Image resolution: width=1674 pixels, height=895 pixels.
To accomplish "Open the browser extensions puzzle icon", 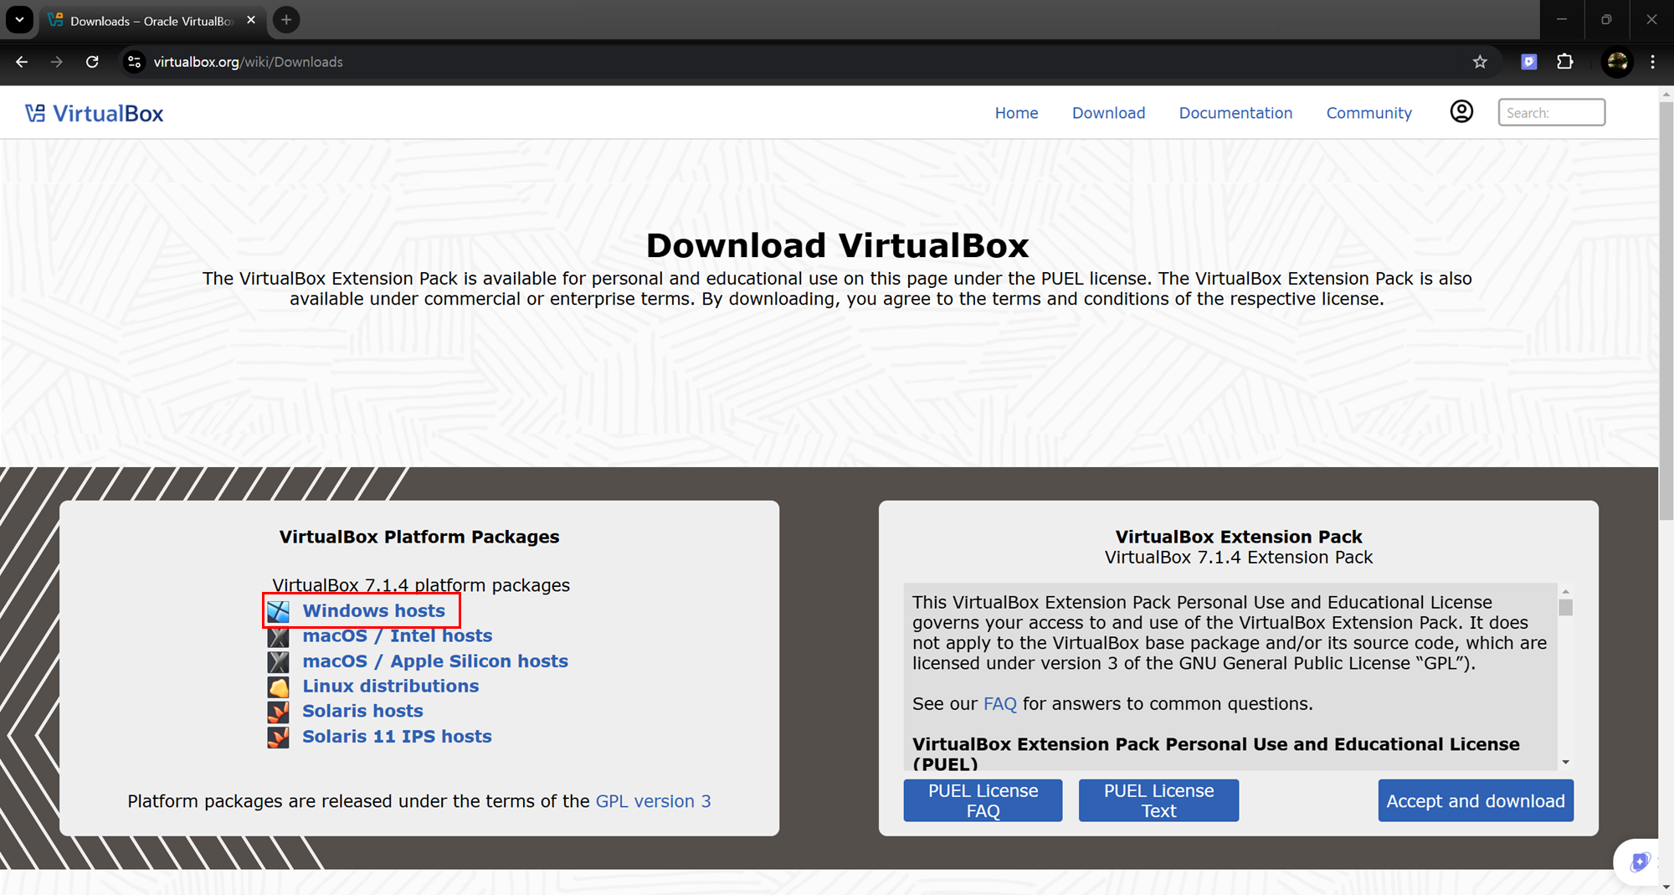I will pos(1564,62).
